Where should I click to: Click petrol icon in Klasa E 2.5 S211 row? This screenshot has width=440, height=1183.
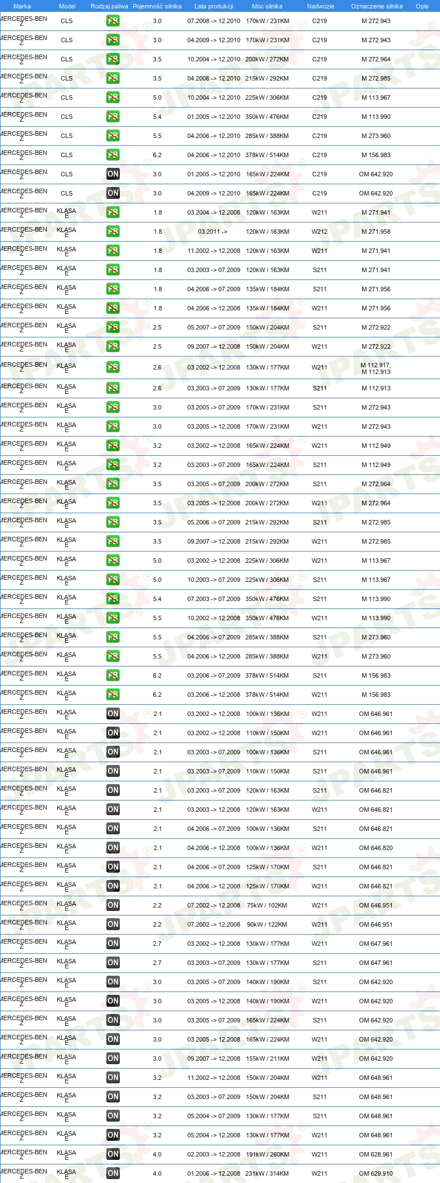click(x=113, y=327)
